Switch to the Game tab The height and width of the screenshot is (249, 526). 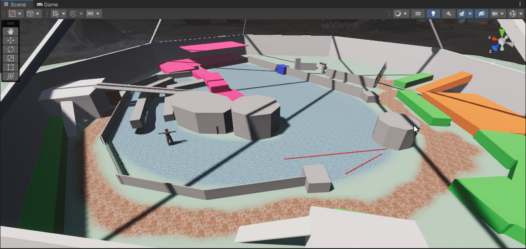(x=47, y=4)
